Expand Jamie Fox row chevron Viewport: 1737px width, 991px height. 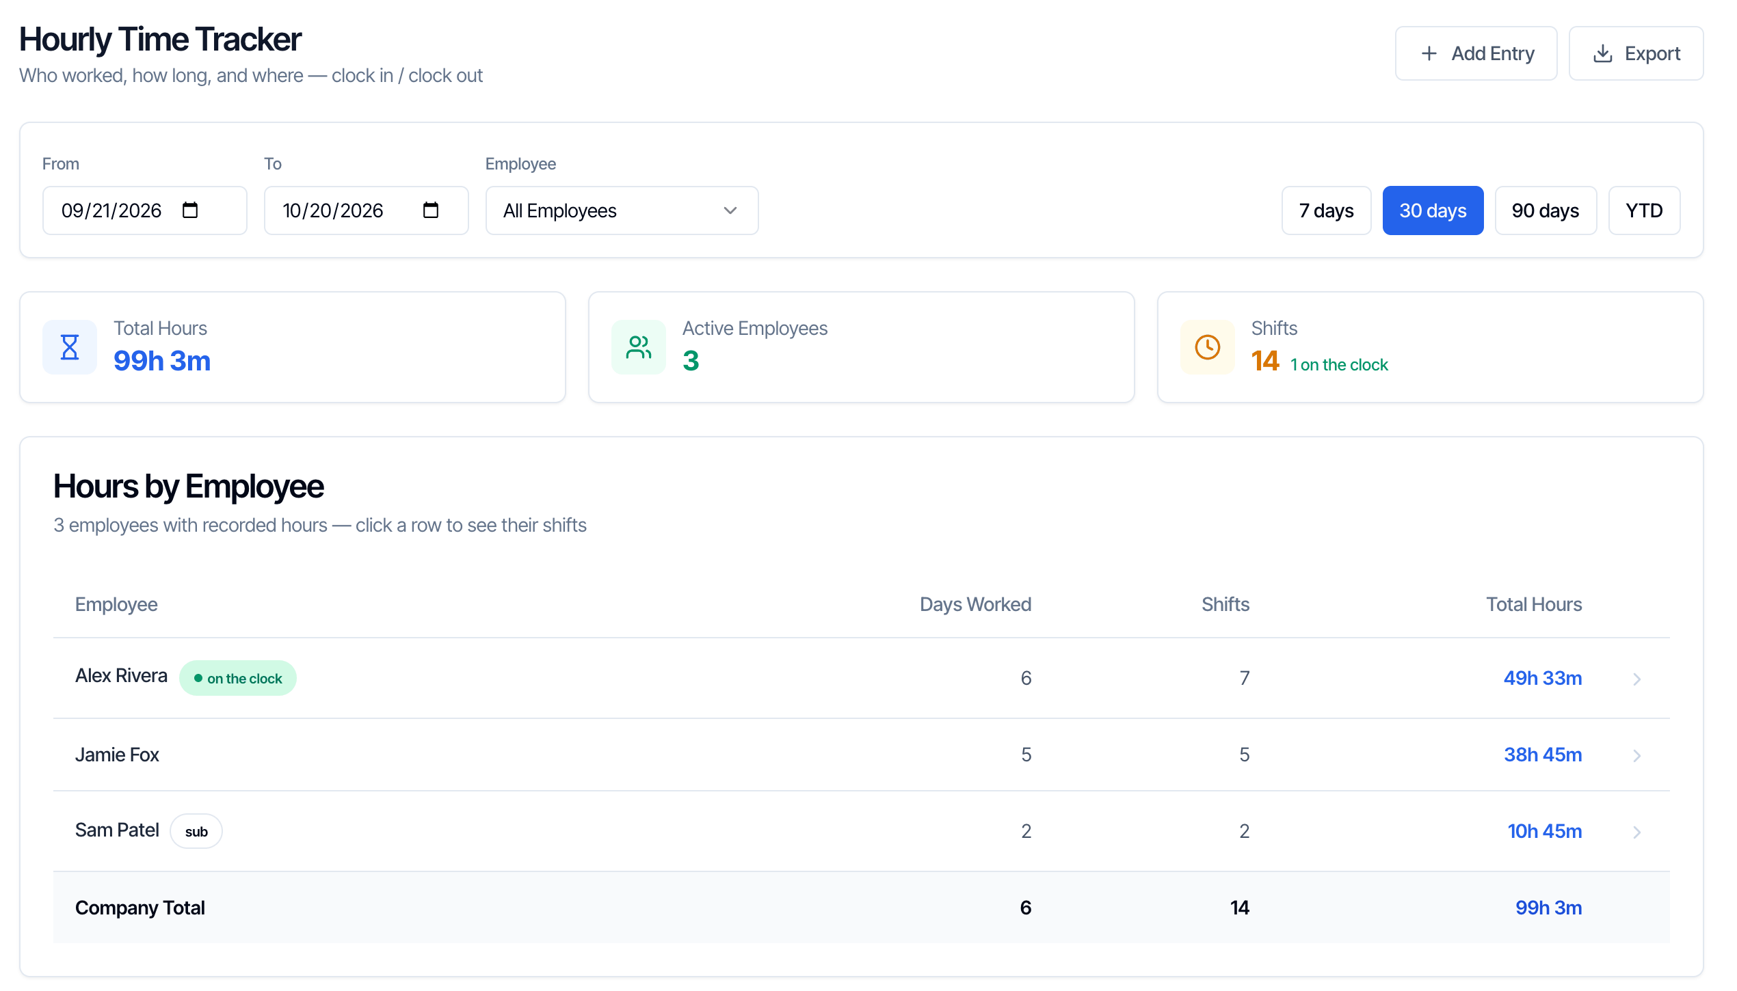pos(1637,755)
